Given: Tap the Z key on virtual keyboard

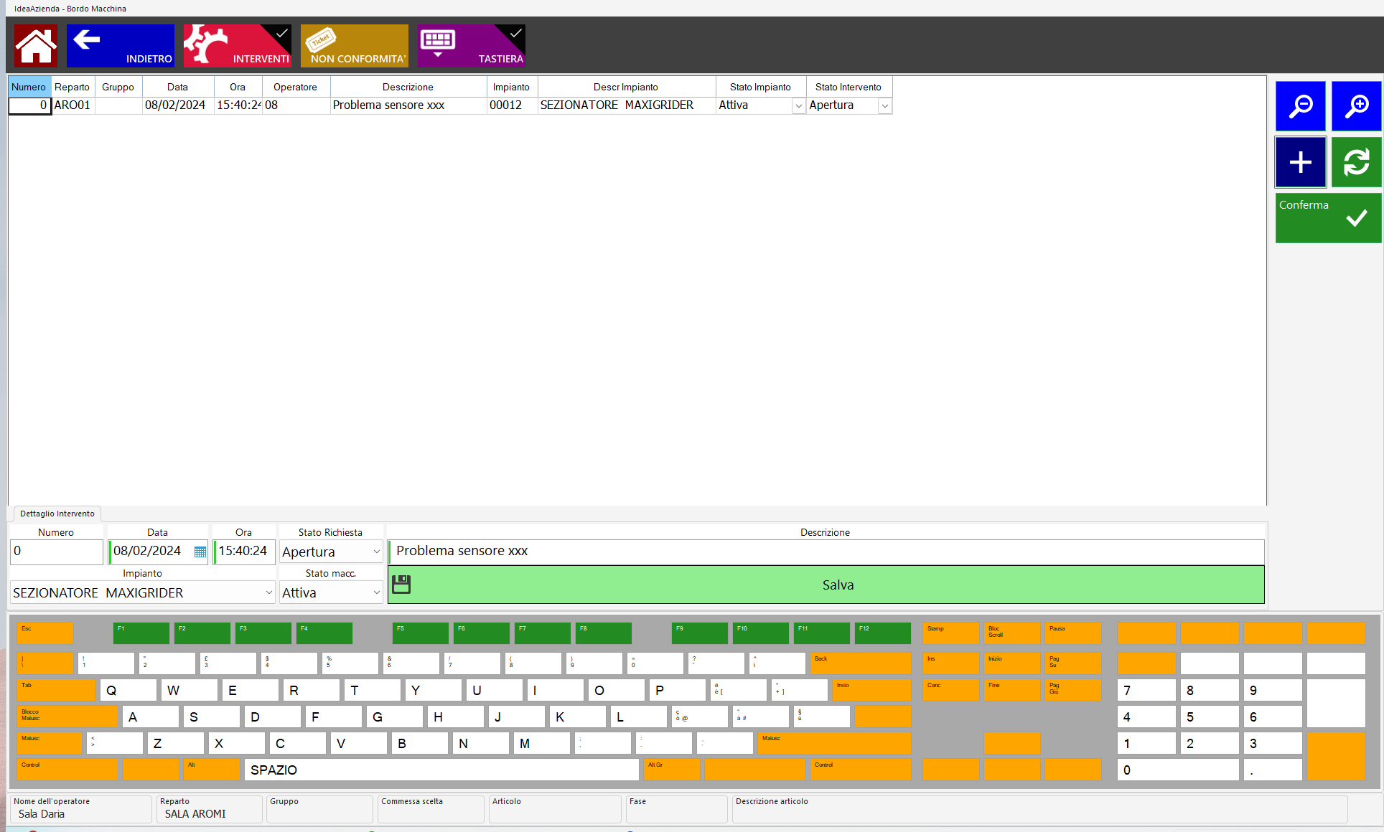Looking at the screenshot, I should click(175, 743).
